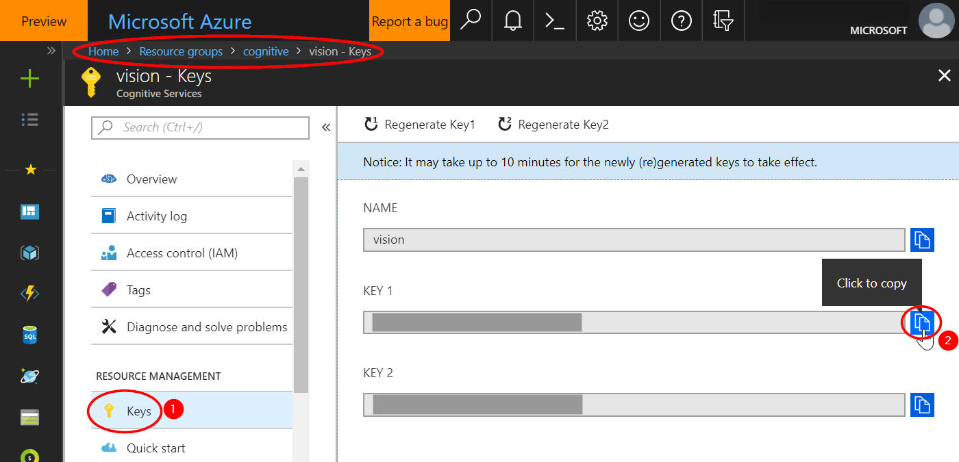This screenshot has height=462, width=959.
Task: Copy the NAME field value
Action: (922, 240)
